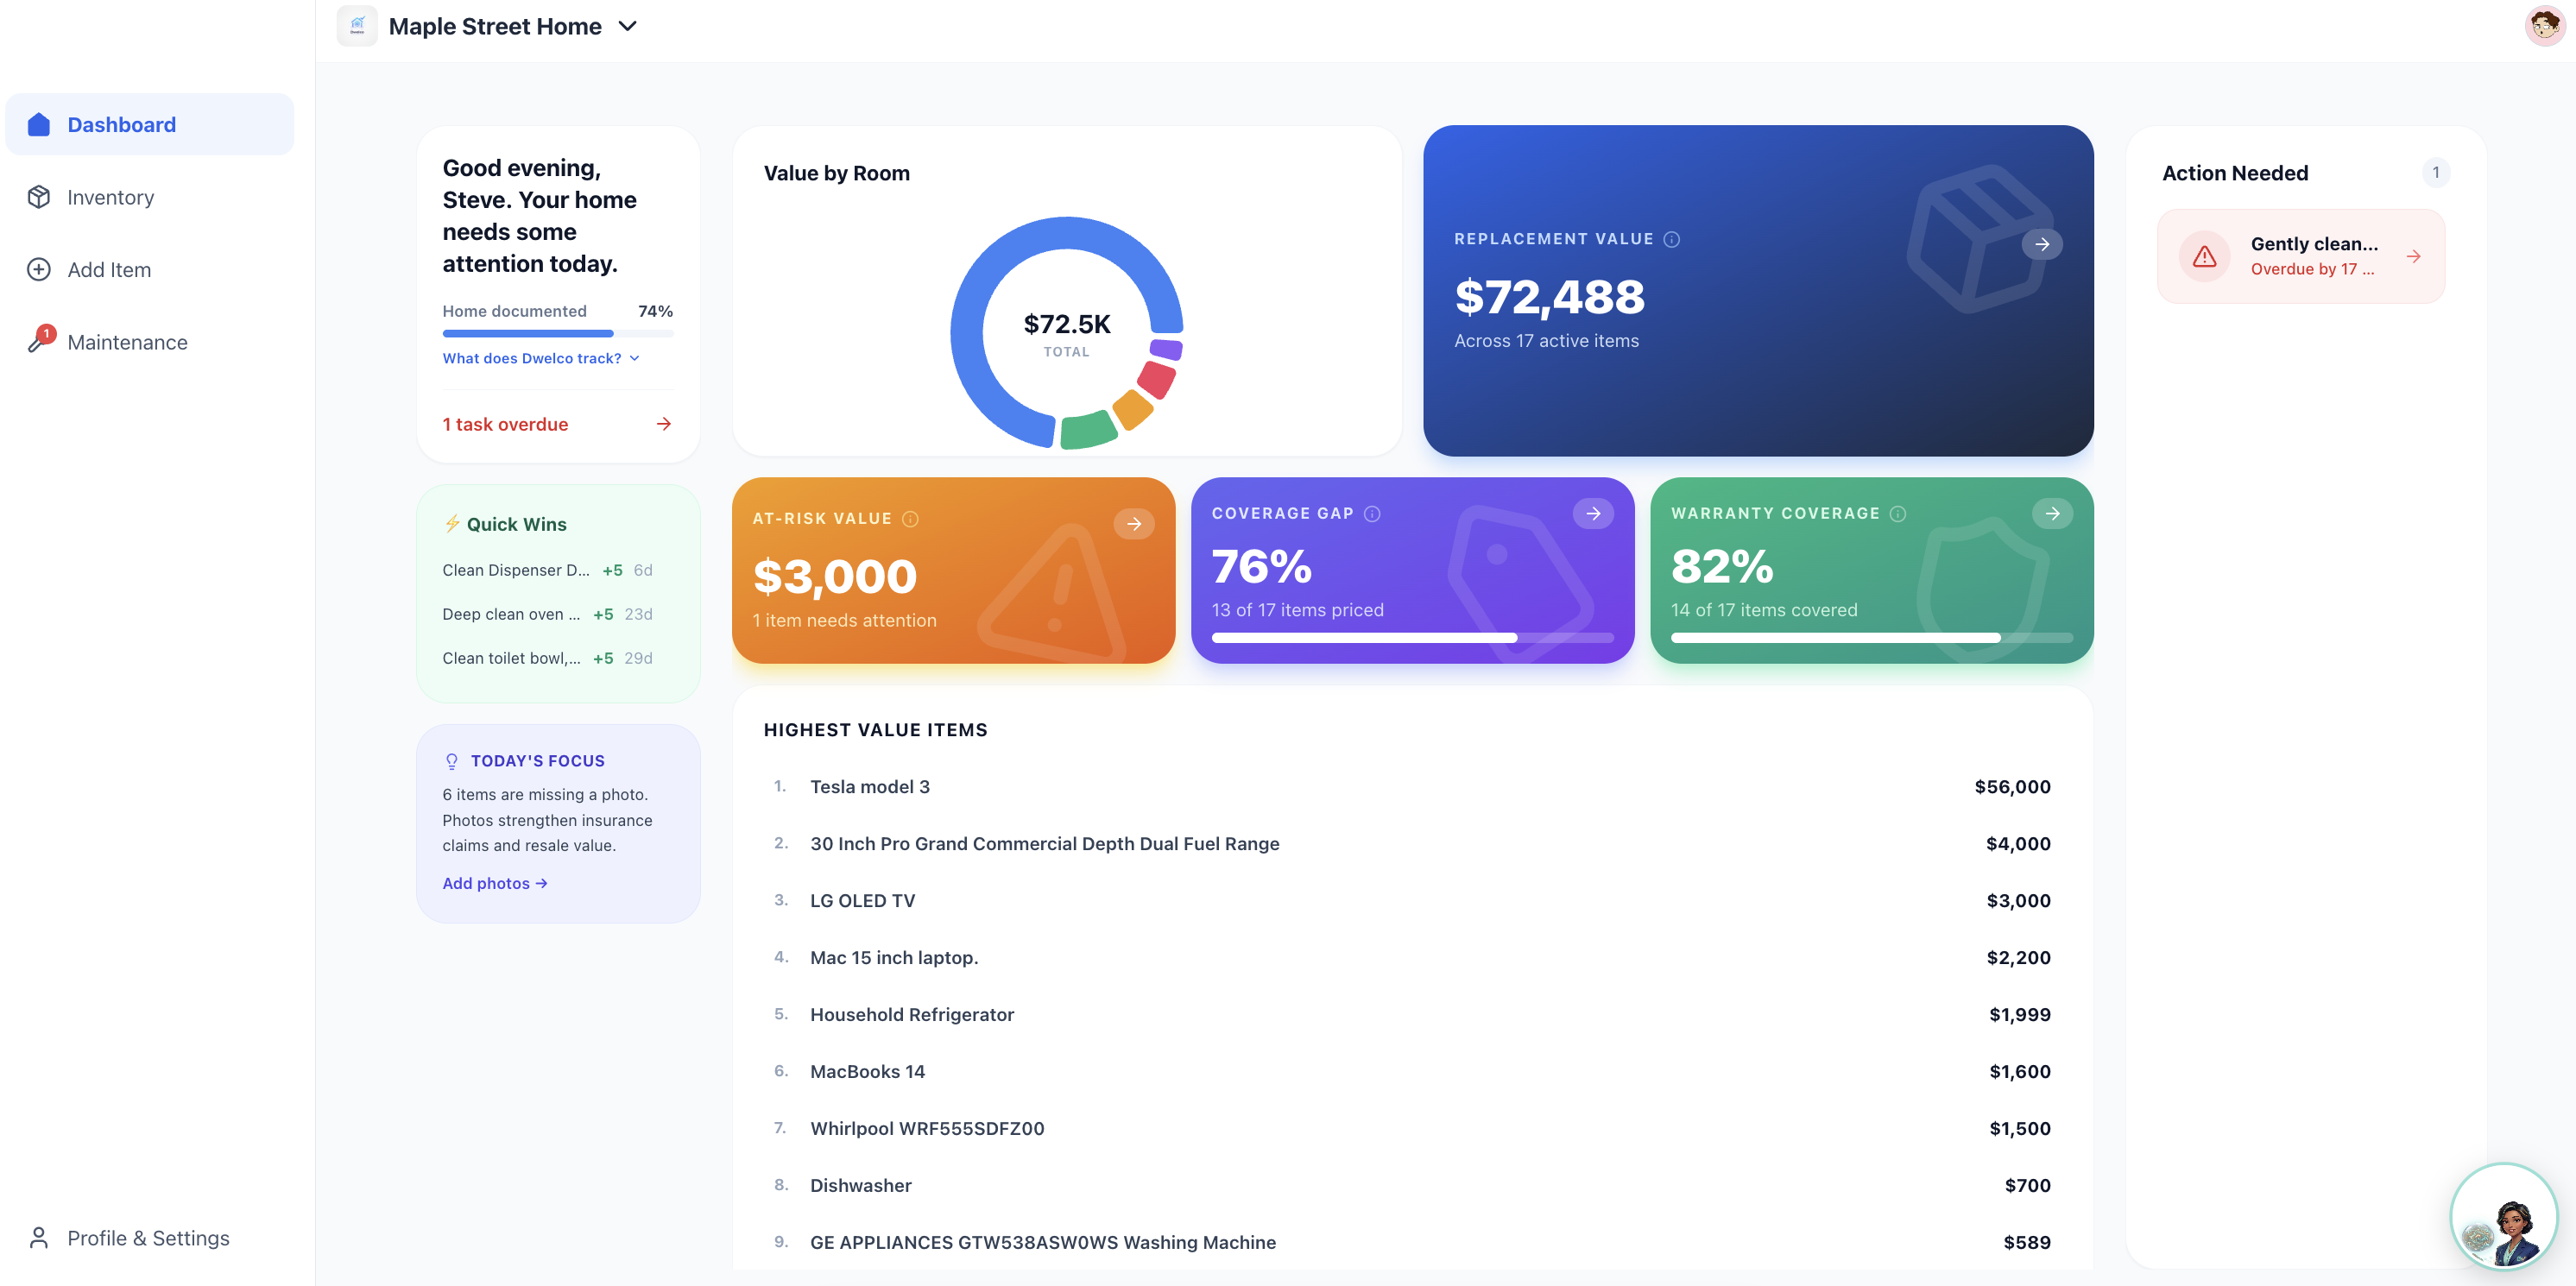Click the Add Item plus icon

(38, 269)
